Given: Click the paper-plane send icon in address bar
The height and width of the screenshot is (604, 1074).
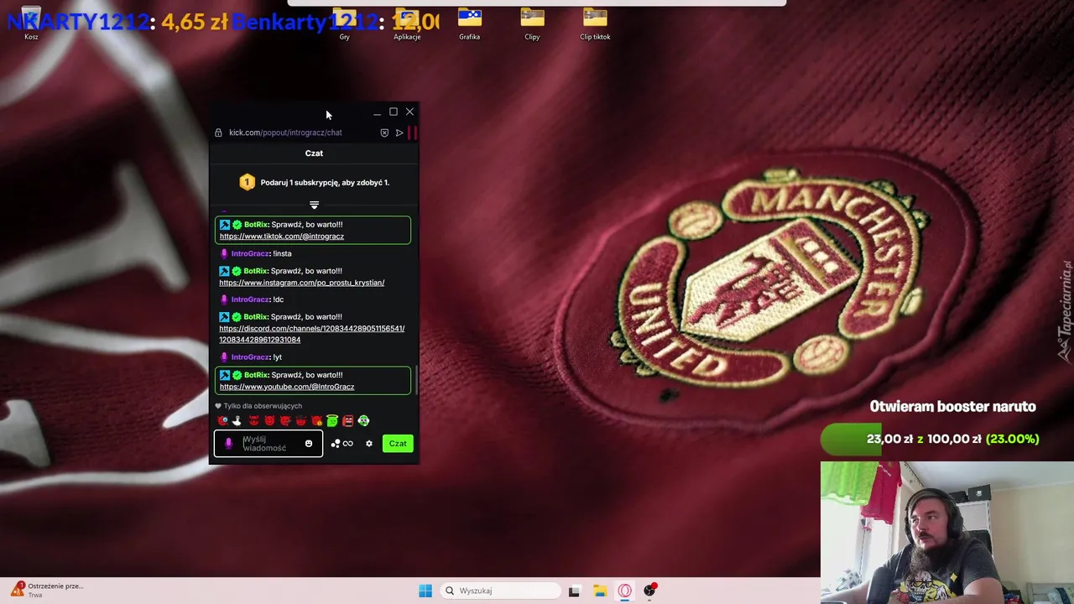Looking at the screenshot, I should [x=399, y=133].
